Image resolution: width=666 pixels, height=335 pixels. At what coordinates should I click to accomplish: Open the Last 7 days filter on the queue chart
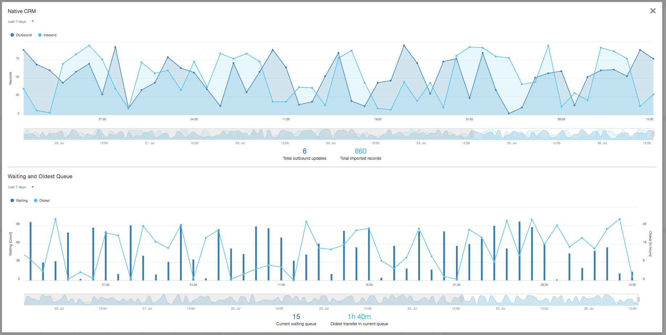(x=16, y=187)
